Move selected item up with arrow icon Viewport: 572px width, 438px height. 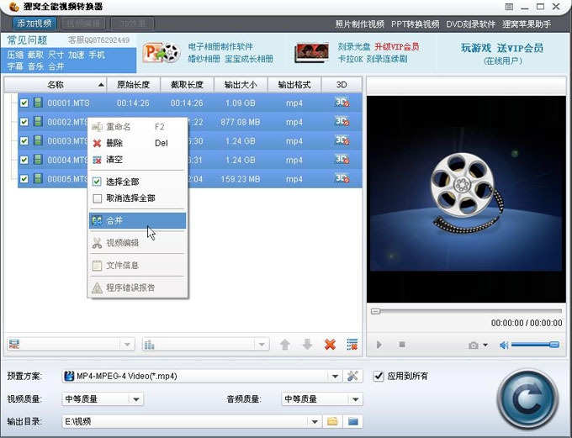(285, 345)
